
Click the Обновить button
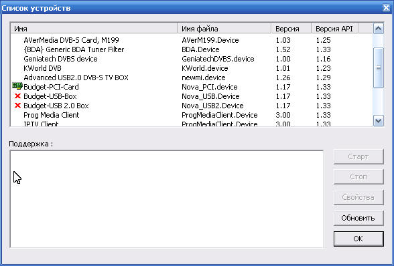(x=358, y=218)
